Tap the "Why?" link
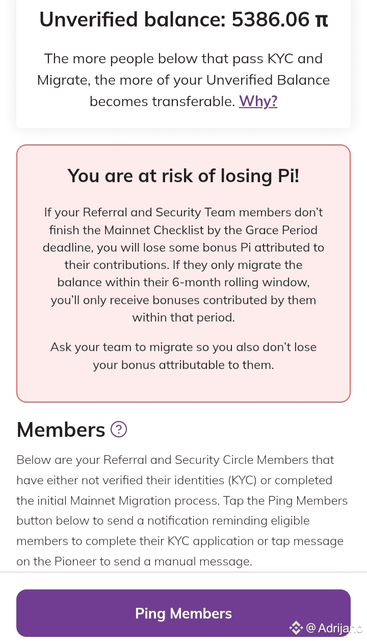The height and width of the screenshot is (641, 367). (258, 101)
